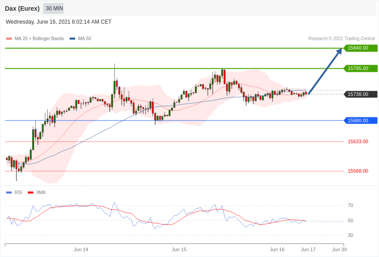Click the MA 50 legend label
Viewport: 379px width, 257px height.
pyautogui.click(x=84, y=39)
